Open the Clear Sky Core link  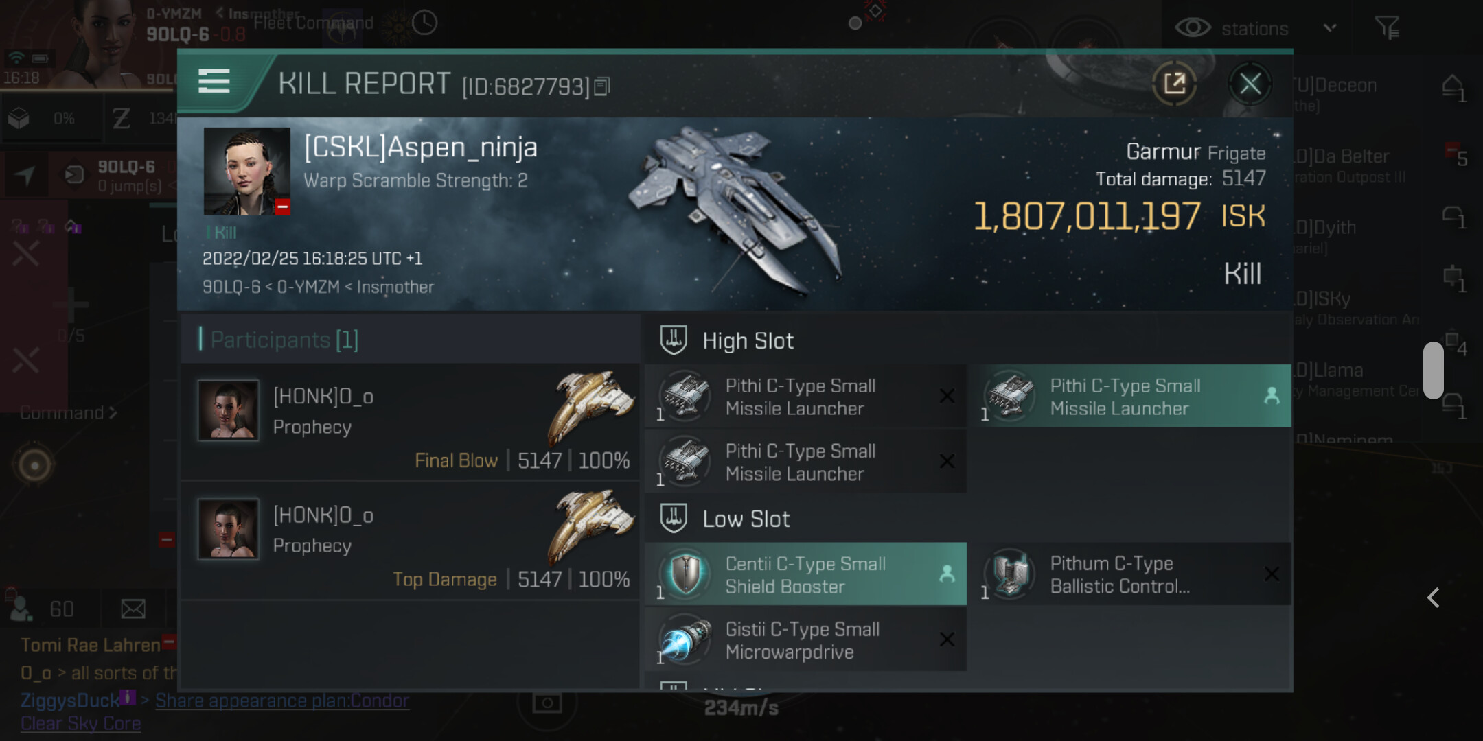(80, 723)
